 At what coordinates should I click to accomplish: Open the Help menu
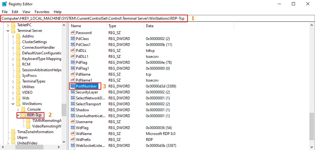pos(57,12)
